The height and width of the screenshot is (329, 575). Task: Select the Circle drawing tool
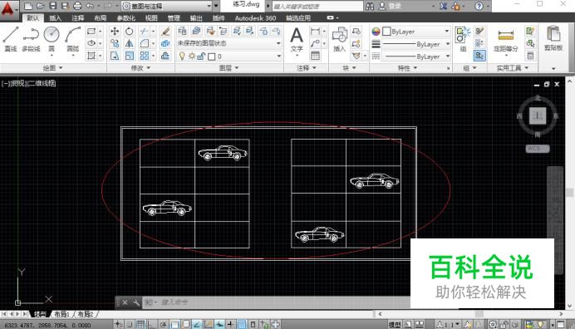(52, 38)
